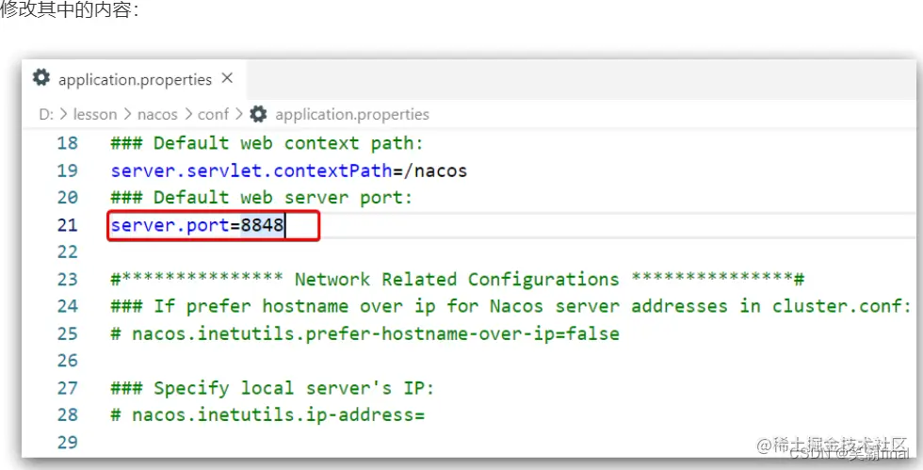Click the server.port property key
Viewport: 923px width, 470px height.
[170, 225]
